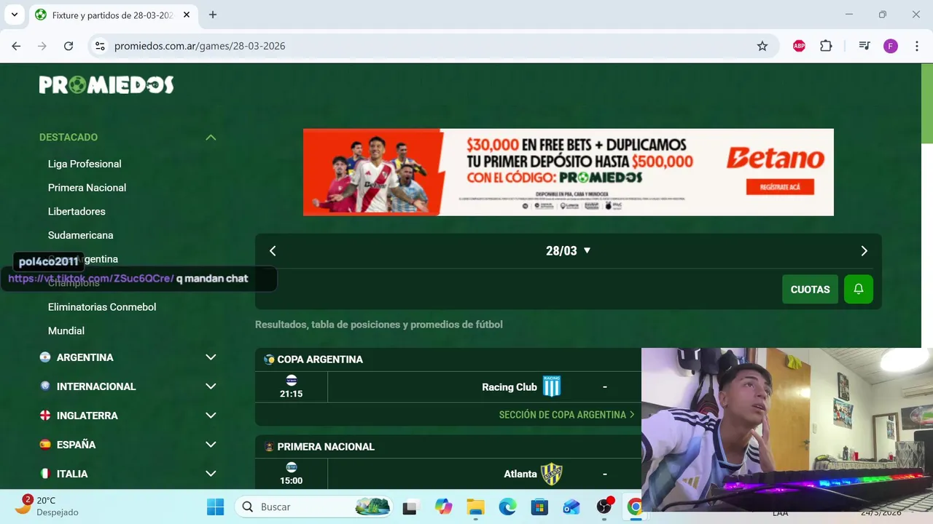Viewport: 933px width, 524px height.
Task: Open Outlook from the taskbar
Action: click(x=571, y=507)
